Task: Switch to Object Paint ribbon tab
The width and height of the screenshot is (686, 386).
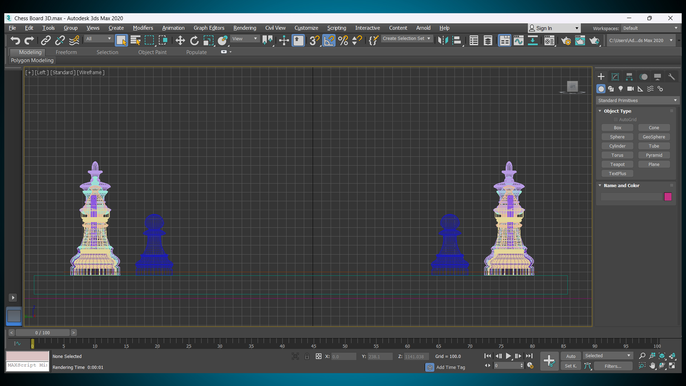Action: click(x=152, y=52)
